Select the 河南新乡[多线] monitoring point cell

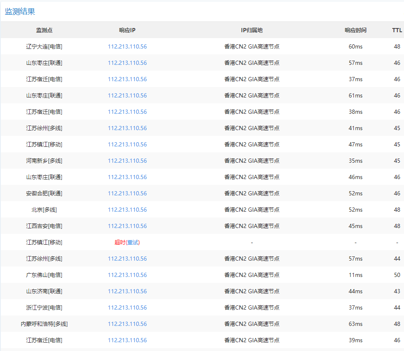coord(44,161)
